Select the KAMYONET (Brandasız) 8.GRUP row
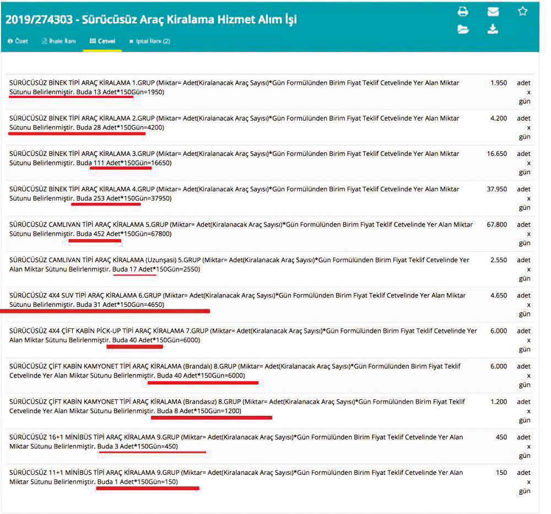Screen dimensions: 551x514 pyautogui.click(x=237, y=407)
